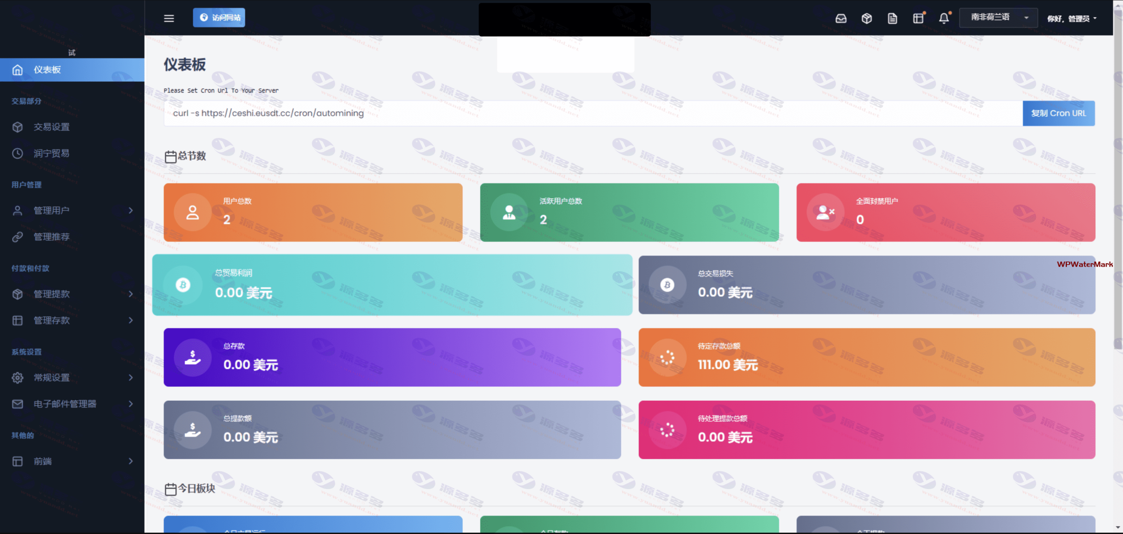Open the 你好, 管理员 account dropdown
Screen dimensions: 1123x534
click(1072, 19)
